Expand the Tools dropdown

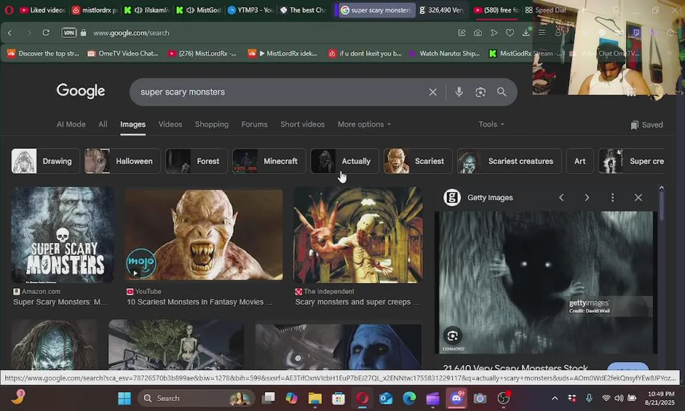point(491,124)
